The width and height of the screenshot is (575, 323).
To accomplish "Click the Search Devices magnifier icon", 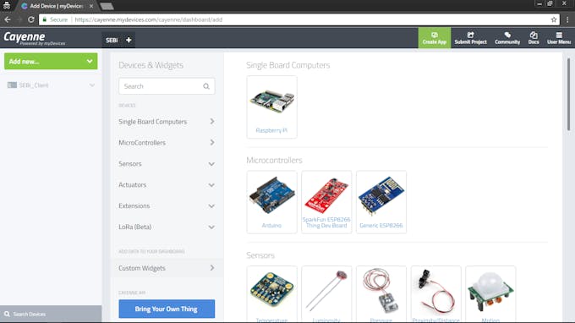I will point(7,314).
